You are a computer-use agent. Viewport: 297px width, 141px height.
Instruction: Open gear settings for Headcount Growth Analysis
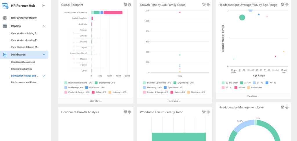(129, 112)
